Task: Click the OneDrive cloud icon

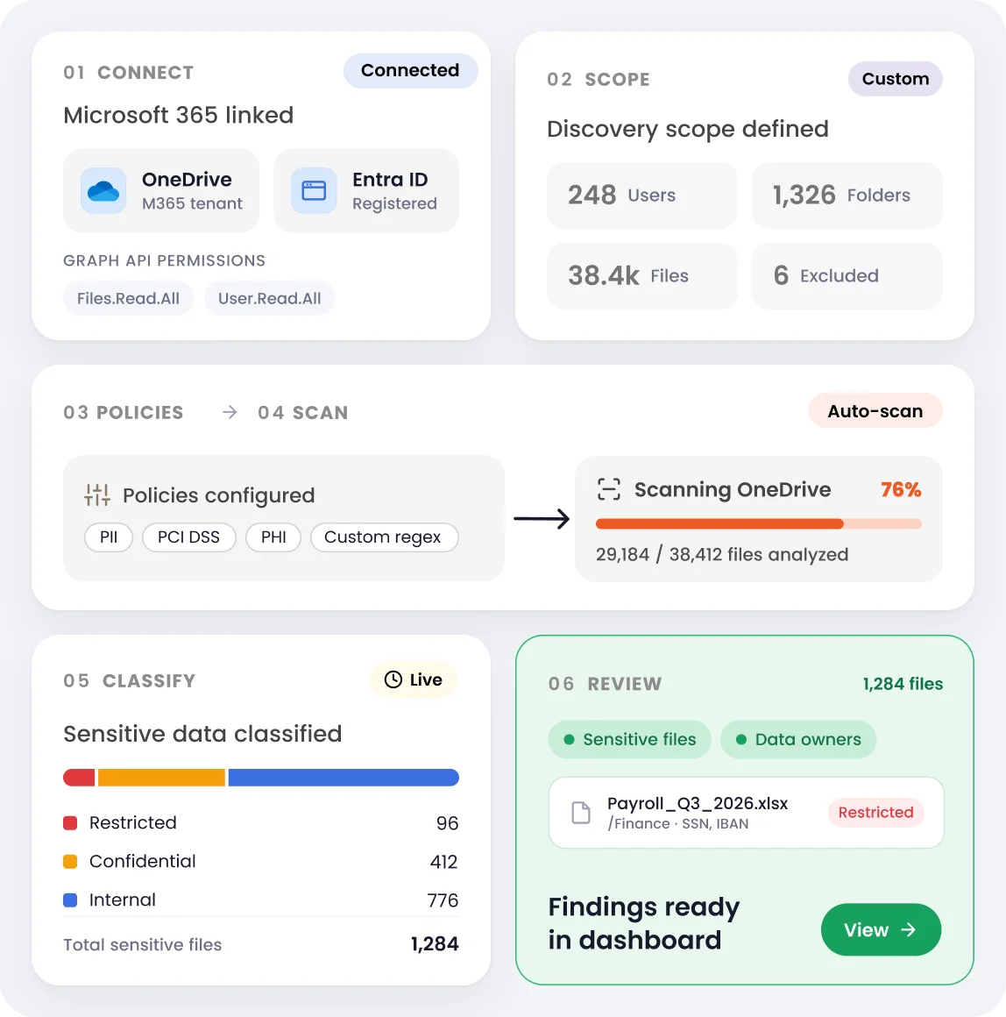Action: 103,191
